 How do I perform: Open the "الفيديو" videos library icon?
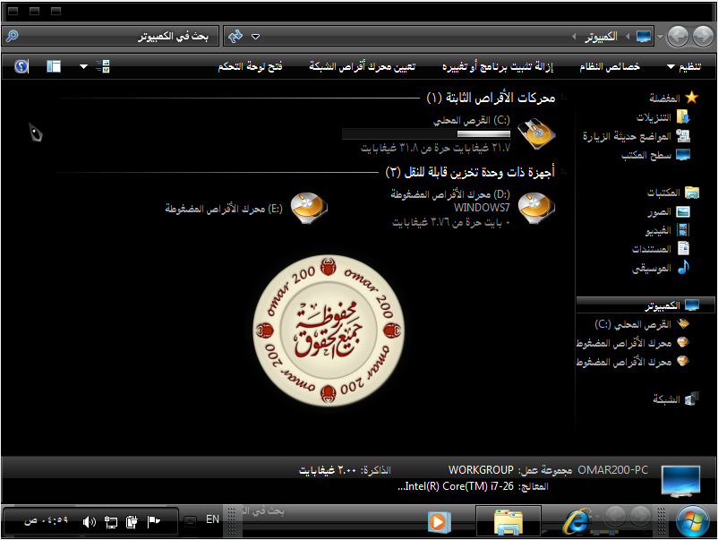[683, 230]
